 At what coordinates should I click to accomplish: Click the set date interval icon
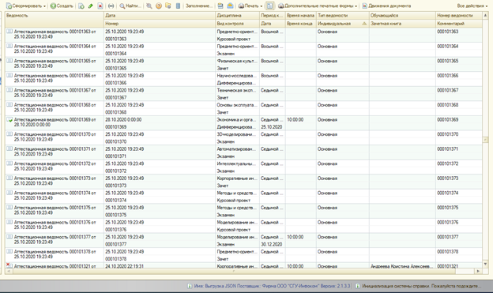click(111, 6)
